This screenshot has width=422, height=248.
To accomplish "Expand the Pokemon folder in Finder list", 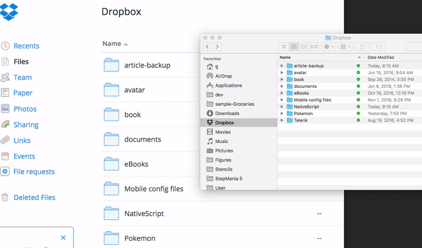I will click(x=282, y=114).
